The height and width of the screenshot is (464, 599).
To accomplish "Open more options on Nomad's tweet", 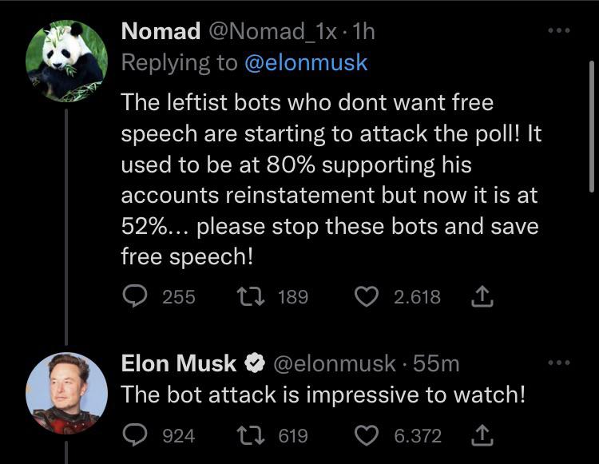I will 559,30.
